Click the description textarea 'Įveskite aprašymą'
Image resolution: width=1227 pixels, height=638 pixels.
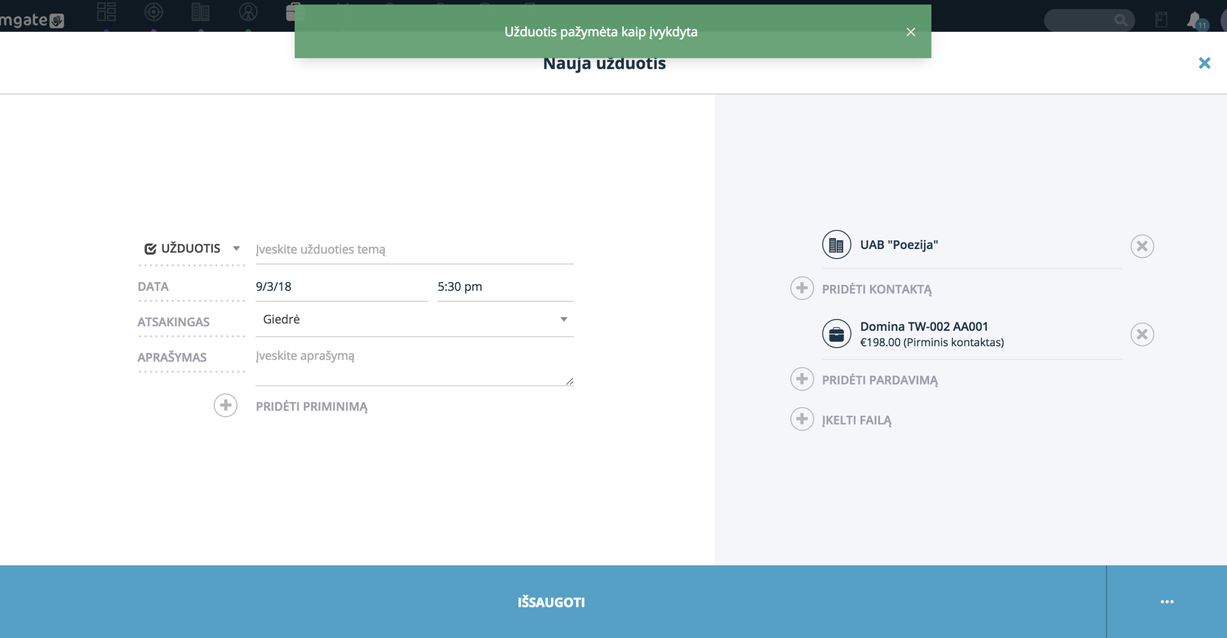(414, 366)
